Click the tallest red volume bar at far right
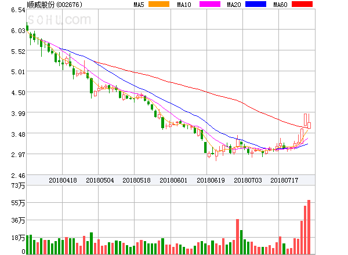 [x=309, y=227]
